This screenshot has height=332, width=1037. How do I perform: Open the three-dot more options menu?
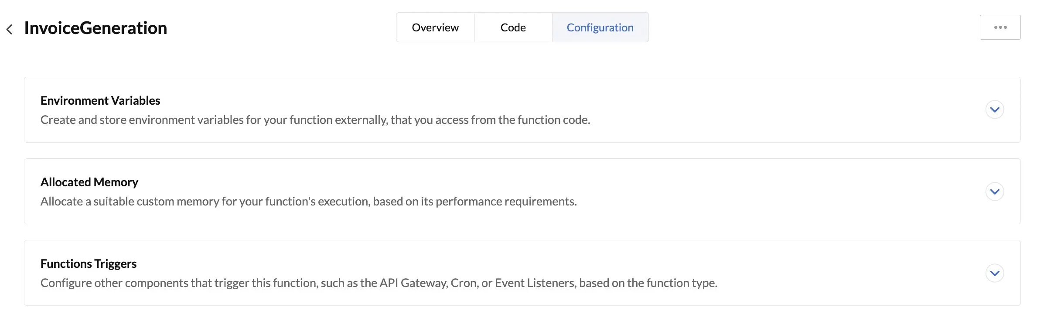point(1000,27)
